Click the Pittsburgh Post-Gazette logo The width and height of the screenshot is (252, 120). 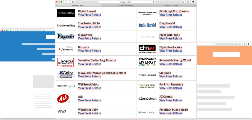[147, 13]
